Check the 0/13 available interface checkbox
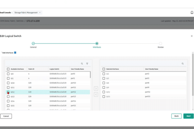Screen dimensions: 194x129 8,97
